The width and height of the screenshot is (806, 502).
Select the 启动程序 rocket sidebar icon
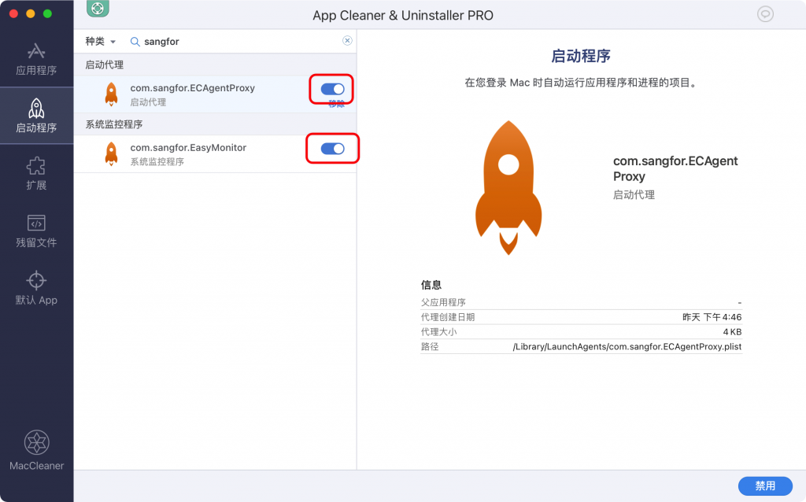coord(36,116)
